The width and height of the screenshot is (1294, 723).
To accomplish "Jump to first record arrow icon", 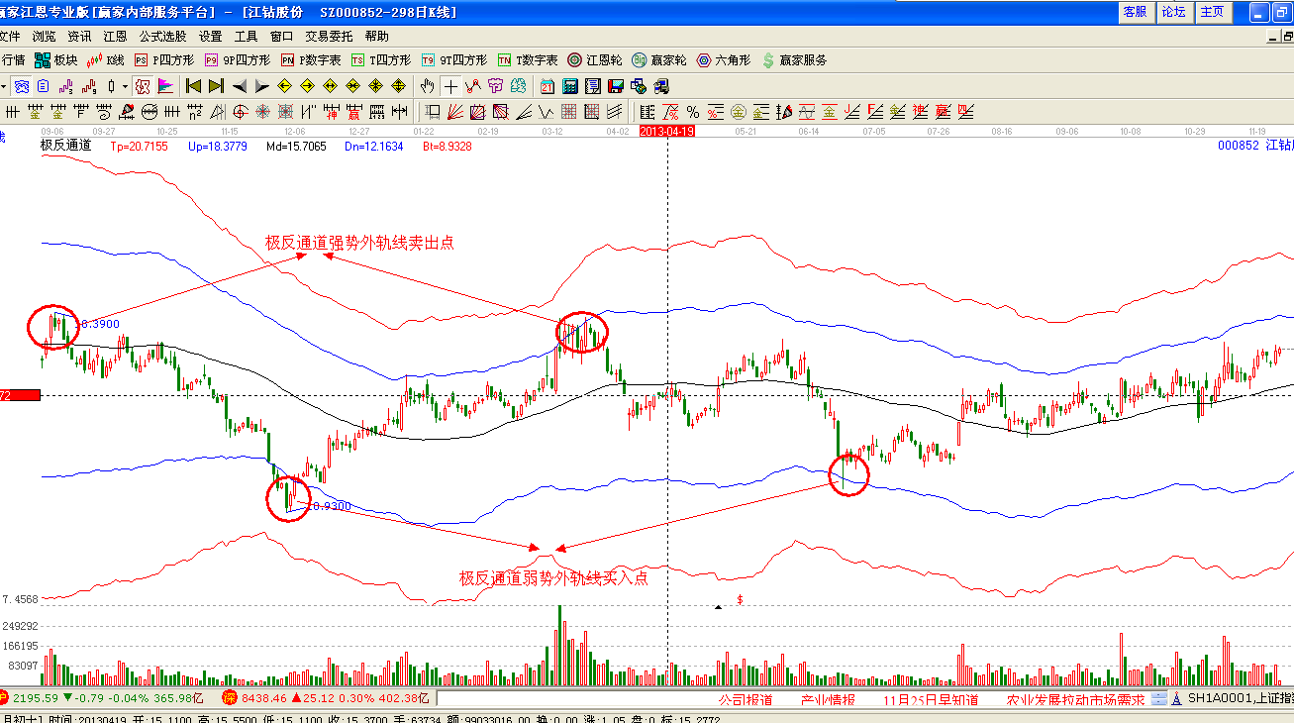I will point(194,86).
